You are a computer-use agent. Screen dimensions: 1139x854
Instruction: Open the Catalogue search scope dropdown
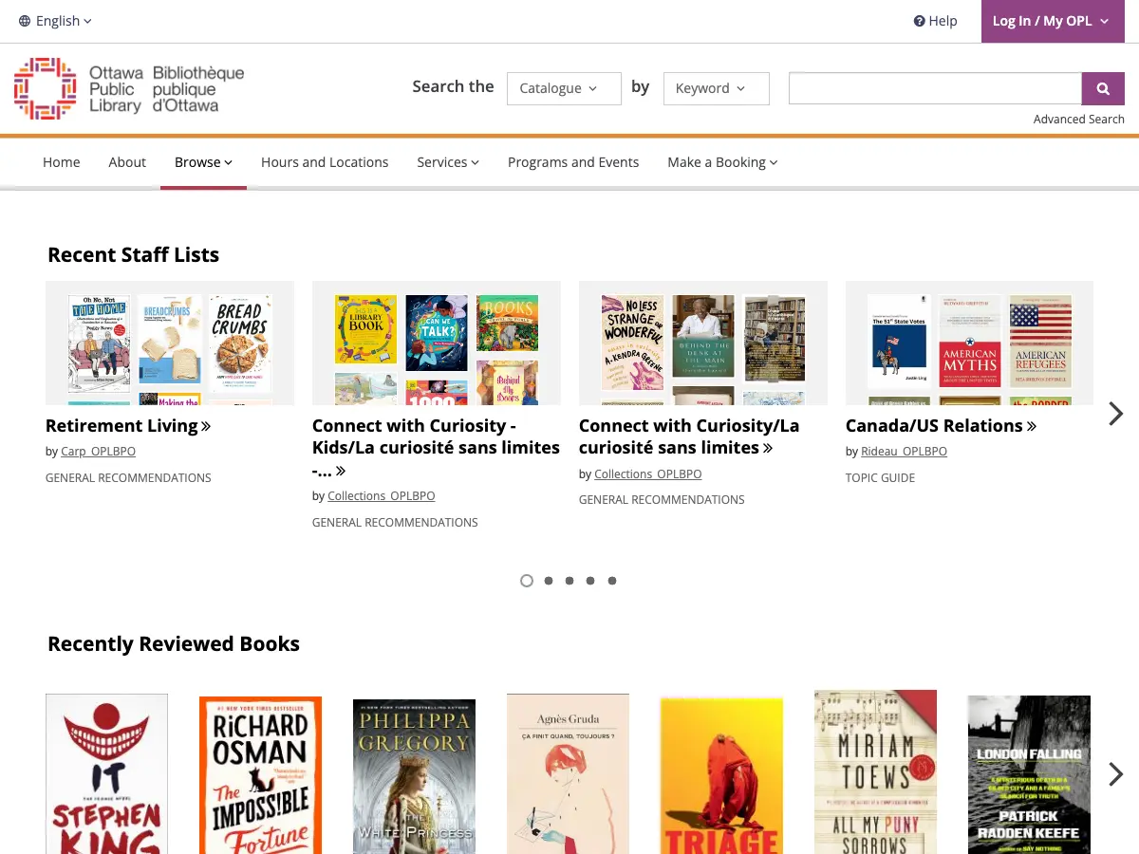coord(564,88)
